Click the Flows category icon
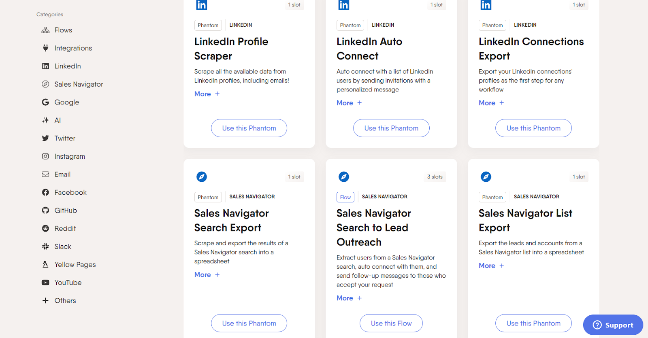This screenshot has height=338, width=648. point(45,30)
